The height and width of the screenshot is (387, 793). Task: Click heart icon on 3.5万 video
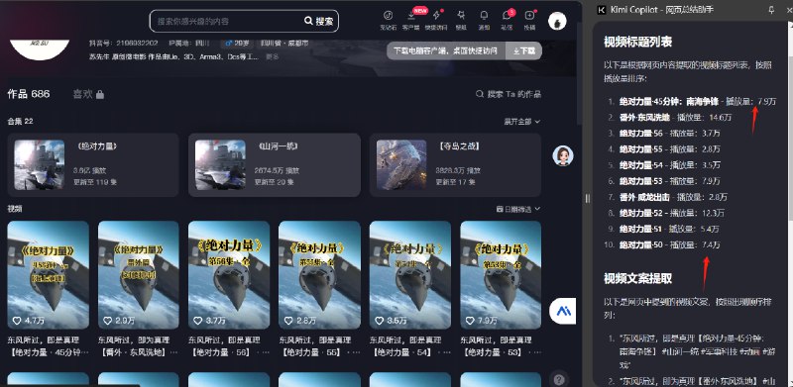379,321
